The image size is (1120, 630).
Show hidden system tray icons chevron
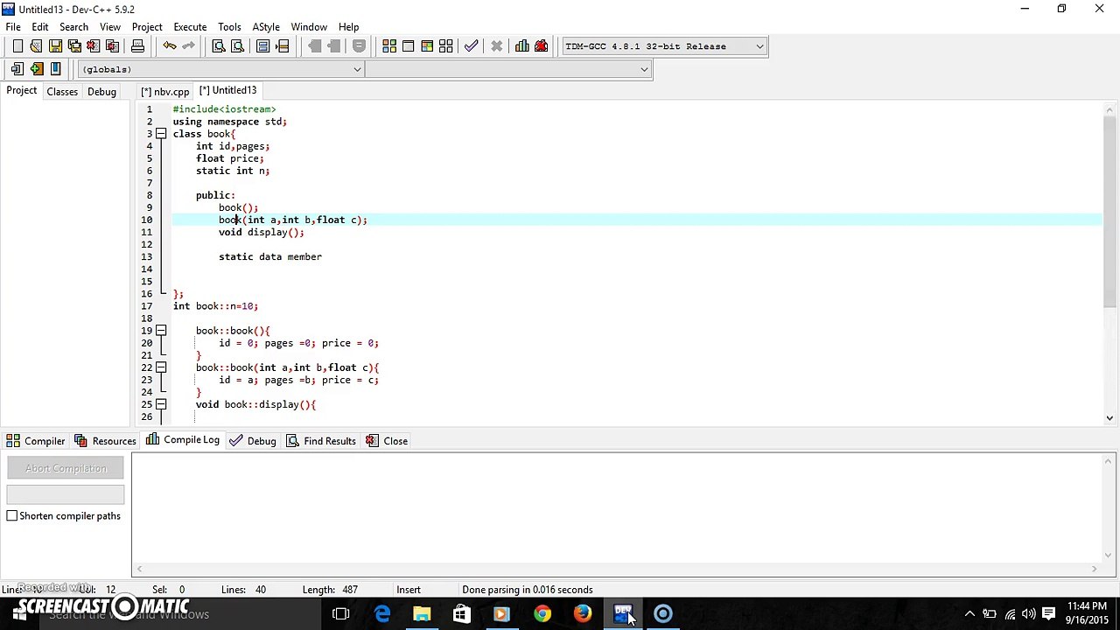tap(969, 613)
